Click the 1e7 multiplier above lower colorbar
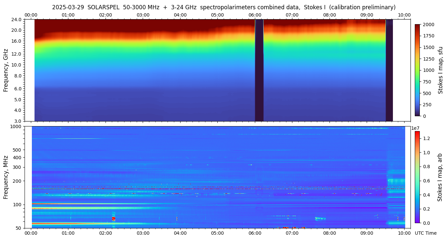This screenshot has height=240, width=448. pos(416,128)
